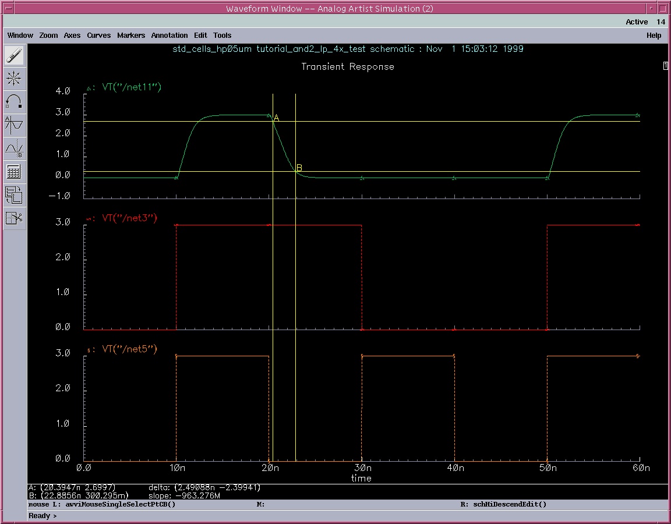
Task: Click the -1.0 label on net11 y-axis
Action: 59,196
